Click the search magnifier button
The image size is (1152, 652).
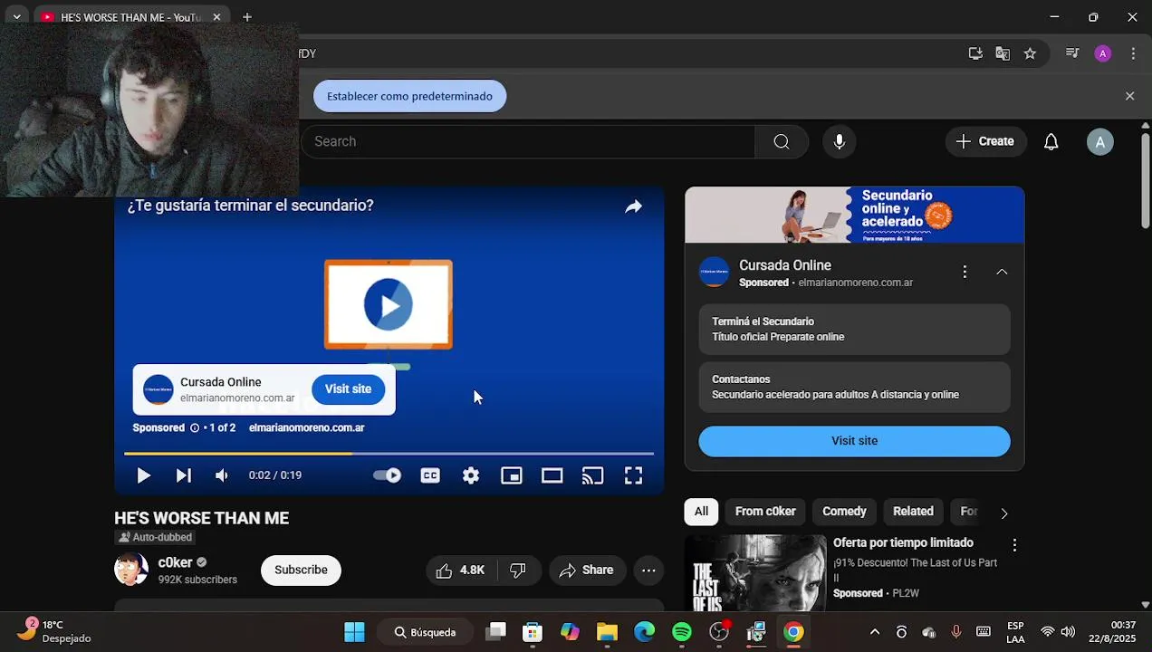782,141
